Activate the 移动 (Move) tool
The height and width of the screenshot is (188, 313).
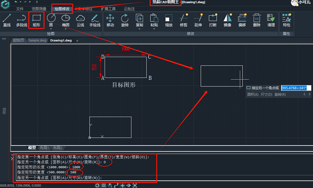click(x=110, y=20)
